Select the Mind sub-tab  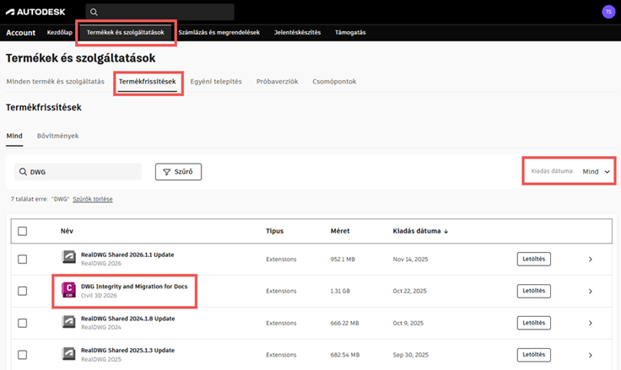coord(14,136)
